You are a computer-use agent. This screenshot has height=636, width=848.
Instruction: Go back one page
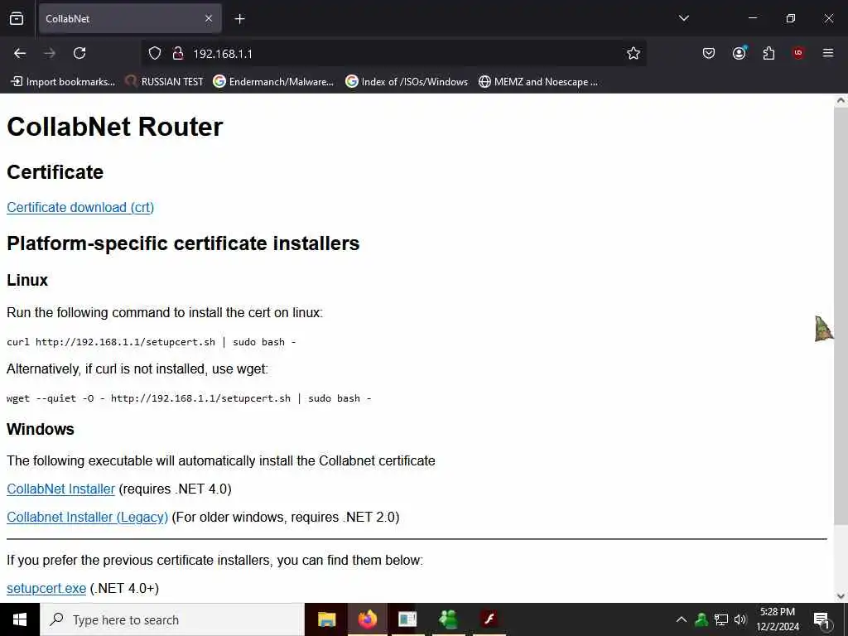[20, 53]
